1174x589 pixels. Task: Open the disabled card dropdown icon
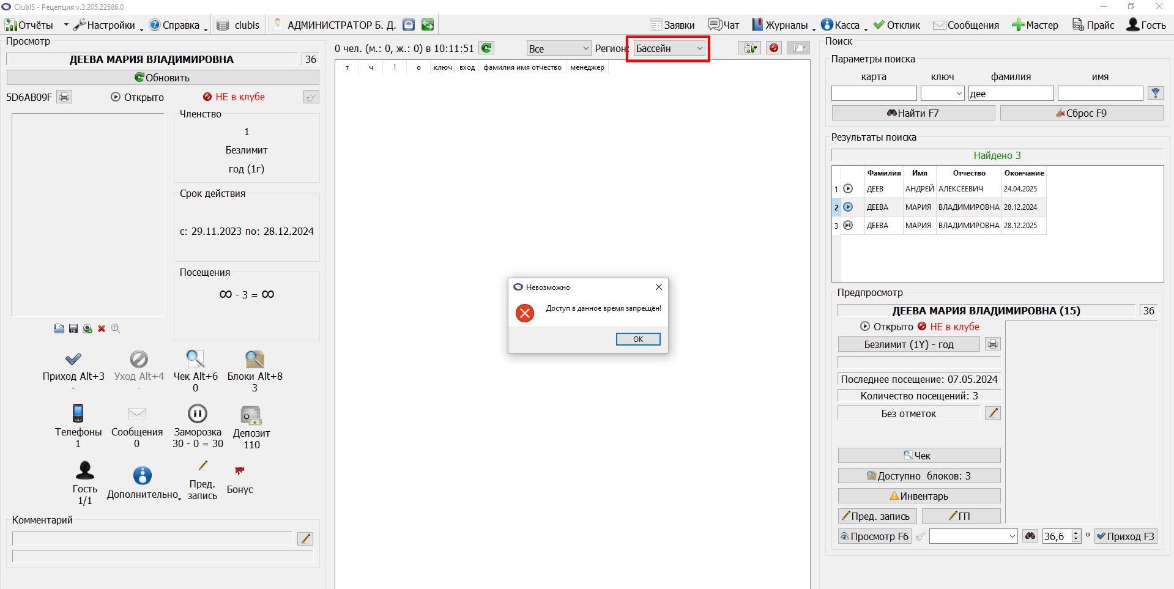798,48
